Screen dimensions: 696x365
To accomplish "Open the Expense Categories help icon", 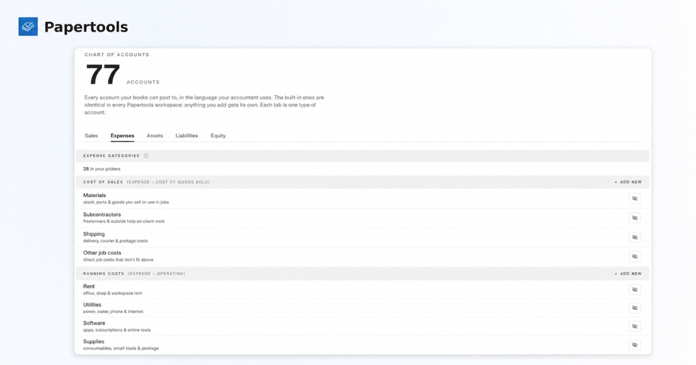I will point(146,156).
